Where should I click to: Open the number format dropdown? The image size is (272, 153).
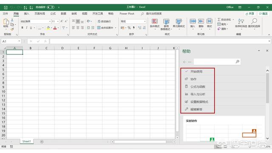[144, 21]
